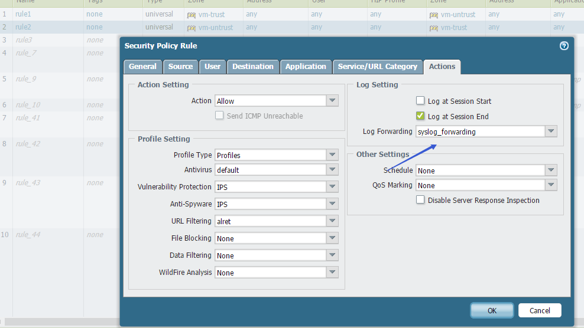Expand the URL Filtering dropdown arrow
Viewport: 584px width, 328px height.
333,221
